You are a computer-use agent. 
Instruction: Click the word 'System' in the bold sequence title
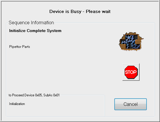point(54,31)
